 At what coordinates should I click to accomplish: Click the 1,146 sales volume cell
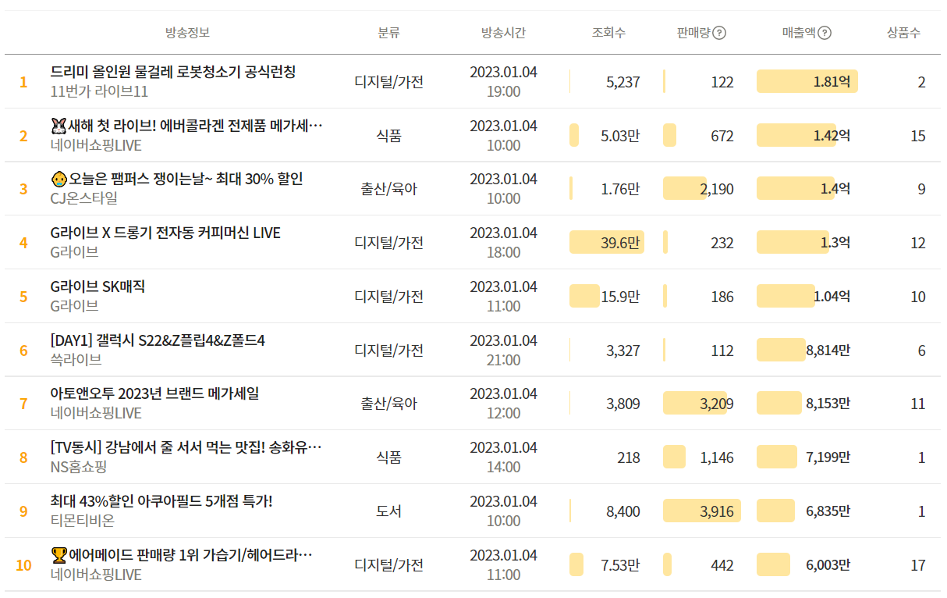(x=717, y=457)
